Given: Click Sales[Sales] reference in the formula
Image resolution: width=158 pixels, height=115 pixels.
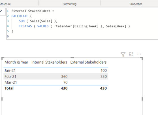Looking at the screenshot, I should point(41,21).
